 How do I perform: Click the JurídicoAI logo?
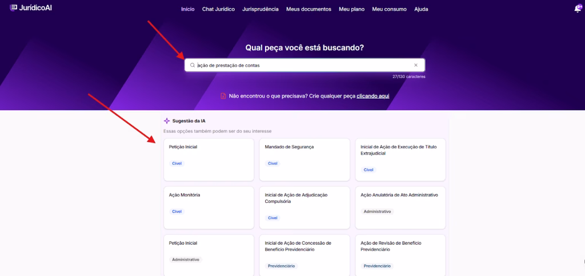tap(31, 8)
